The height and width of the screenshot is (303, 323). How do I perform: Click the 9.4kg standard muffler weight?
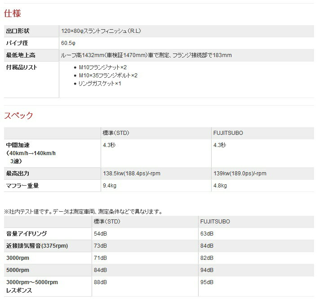[x=111, y=186]
